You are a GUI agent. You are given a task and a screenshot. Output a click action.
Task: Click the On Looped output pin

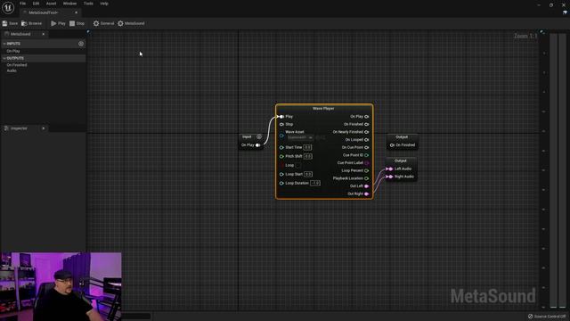tap(366, 140)
